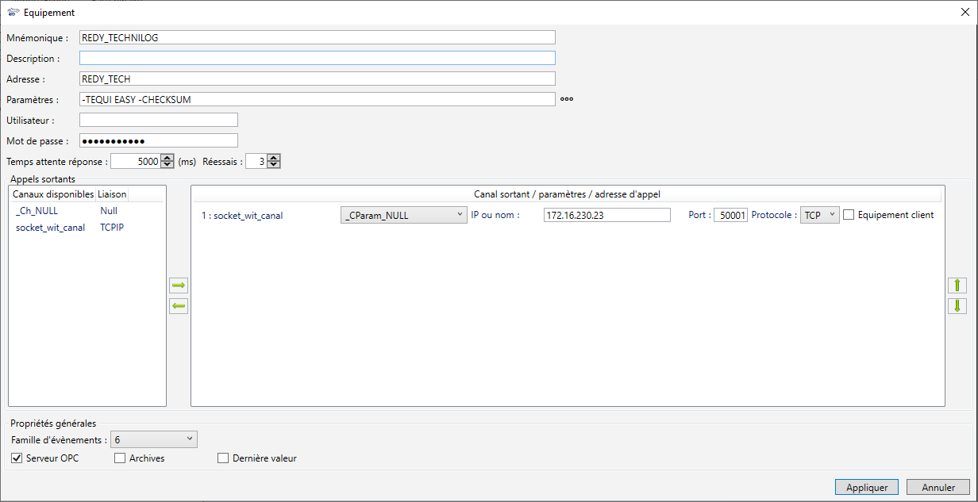
Task: Click into the Description text field
Action: point(317,58)
